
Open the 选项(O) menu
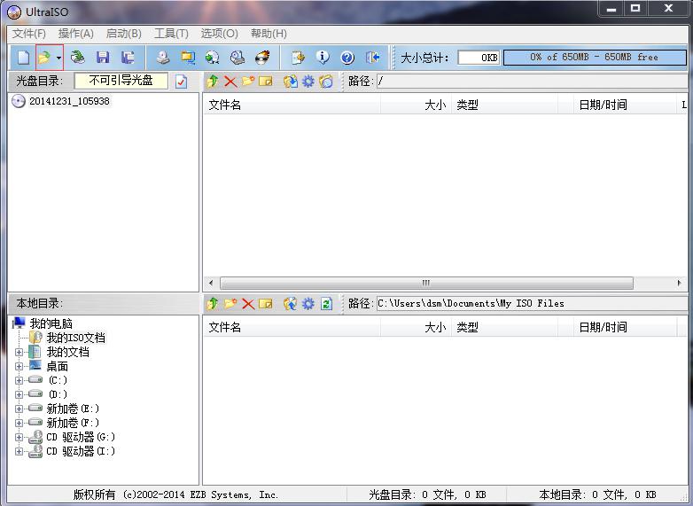219,34
